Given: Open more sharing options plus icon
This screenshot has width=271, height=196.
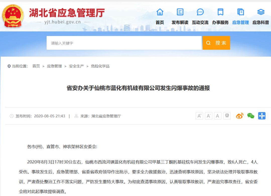Looking at the screenshot, I should (x=262, y=116).
